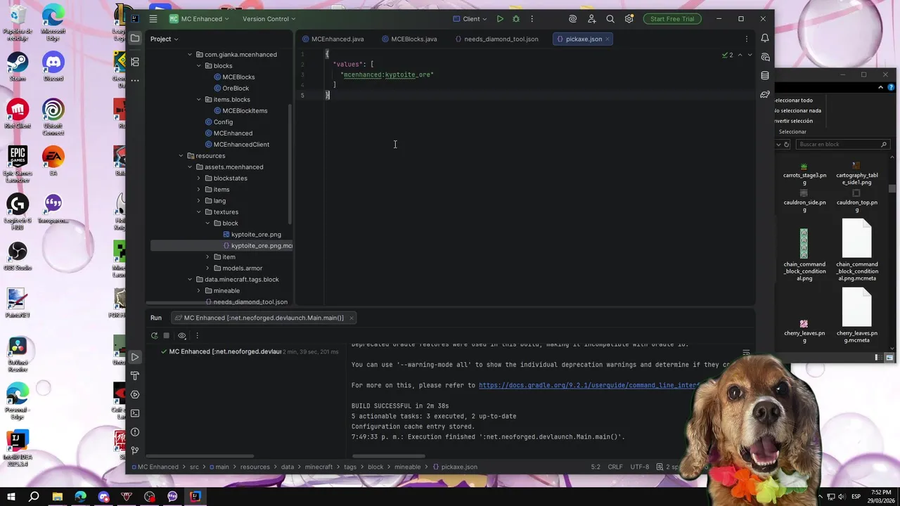
Task: Open the Services tool window icon
Action: 135,394
